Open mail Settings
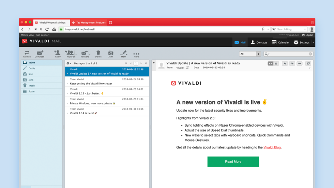Screen dimensions: 334x188 302,42
